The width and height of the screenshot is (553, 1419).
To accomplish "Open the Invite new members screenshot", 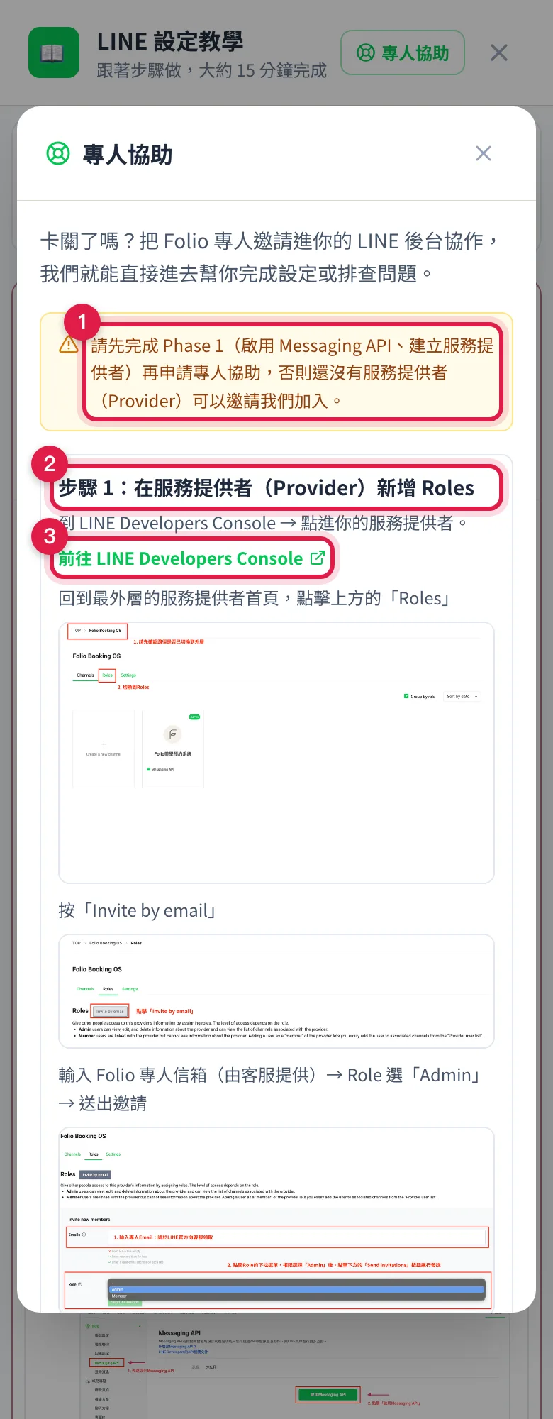I will pyautogui.click(x=276, y=1219).
